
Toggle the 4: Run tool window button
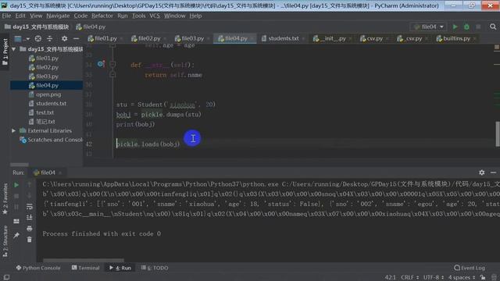[120, 268]
